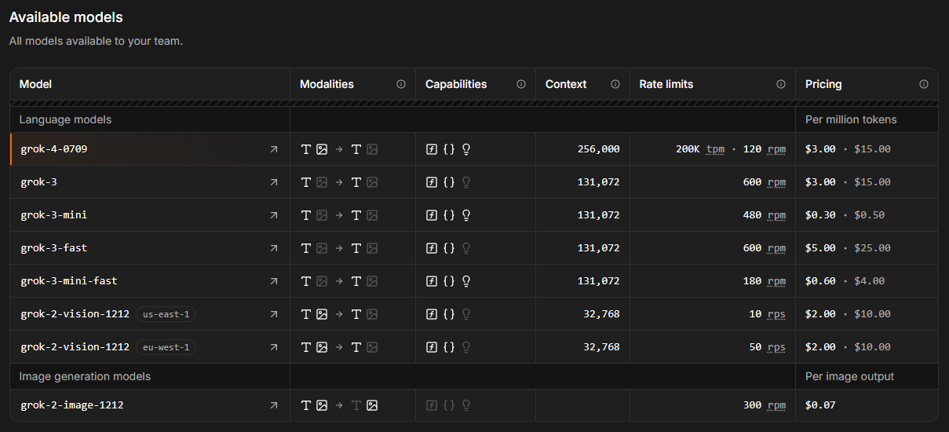Click the Capabilities info icon

coord(521,84)
